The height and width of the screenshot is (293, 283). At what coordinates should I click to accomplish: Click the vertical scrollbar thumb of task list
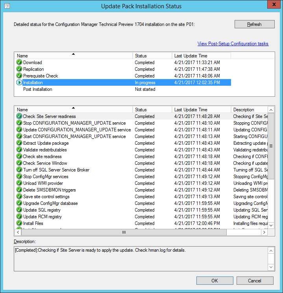click(x=271, y=146)
